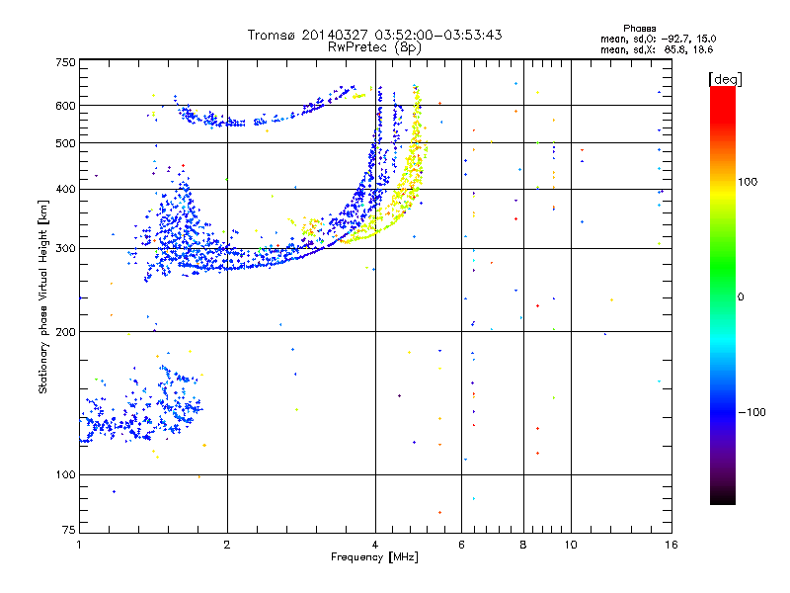This screenshot has width=790, height=593.
Task: Select the "mean, sd,O: -92.7, 15.0" line
Action: (658, 39)
